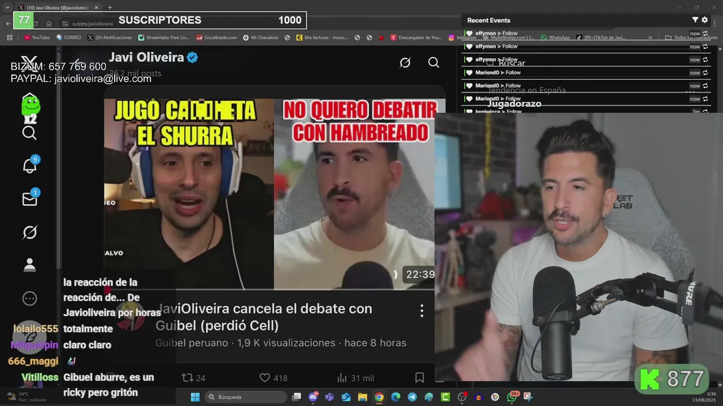Open Profile person icon in sidebar
This screenshot has height=406, width=723.
pyautogui.click(x=29, y=265)
